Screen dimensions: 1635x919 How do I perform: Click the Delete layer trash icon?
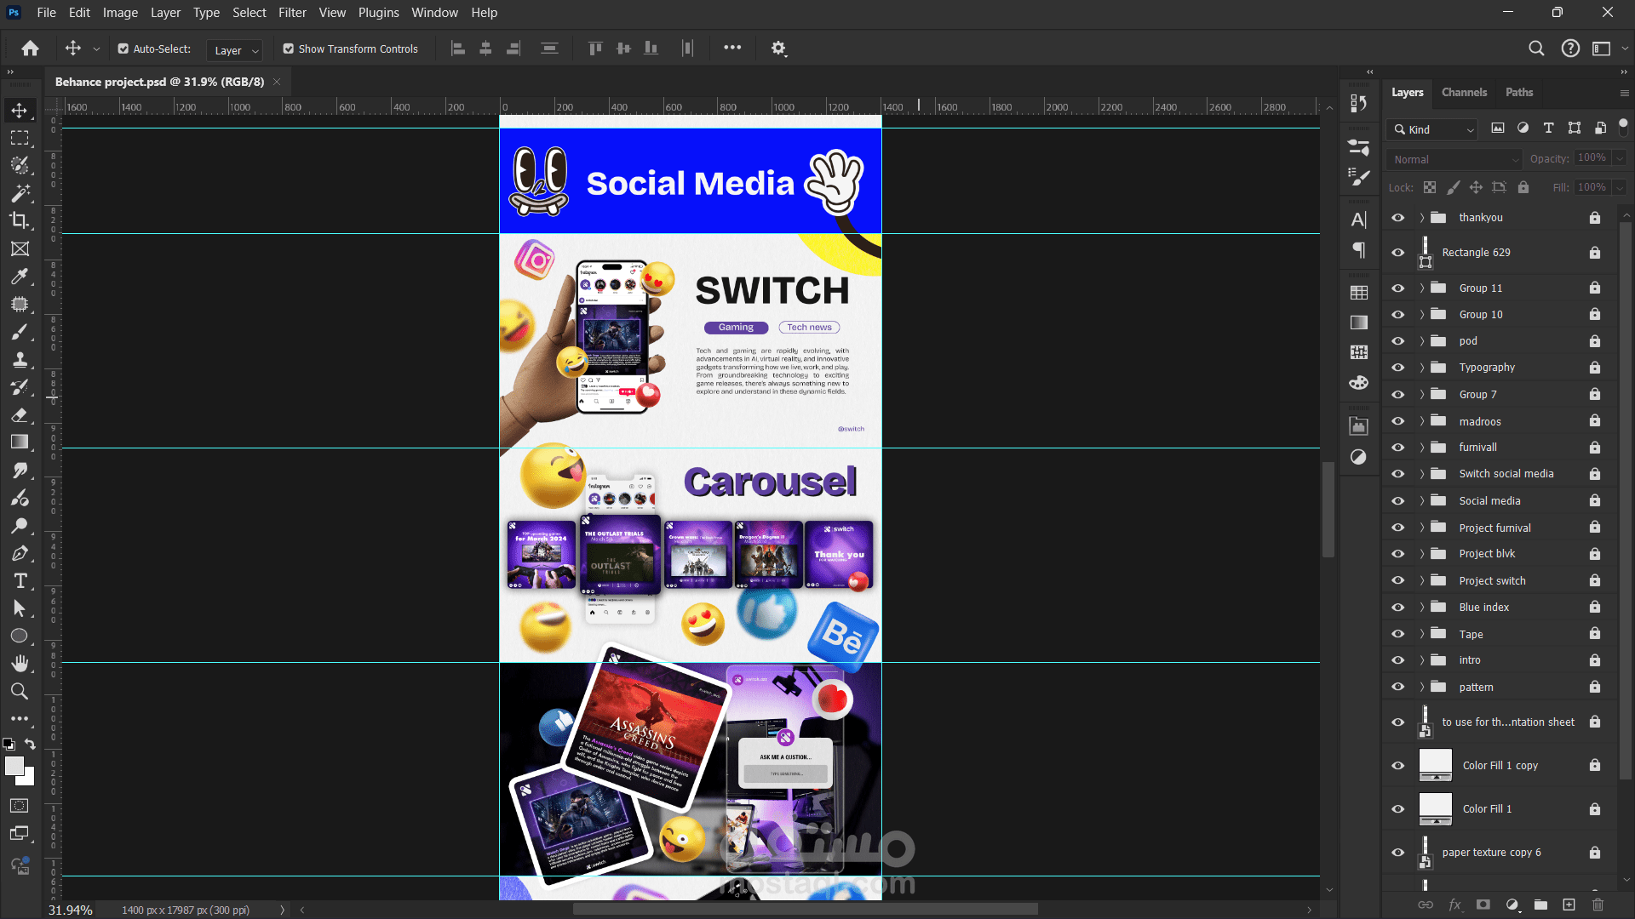[1598, 905]
